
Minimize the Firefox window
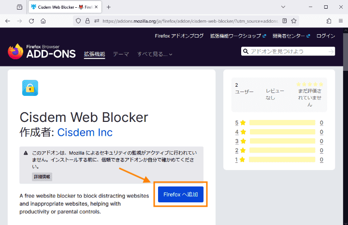[x=310, y=7]
